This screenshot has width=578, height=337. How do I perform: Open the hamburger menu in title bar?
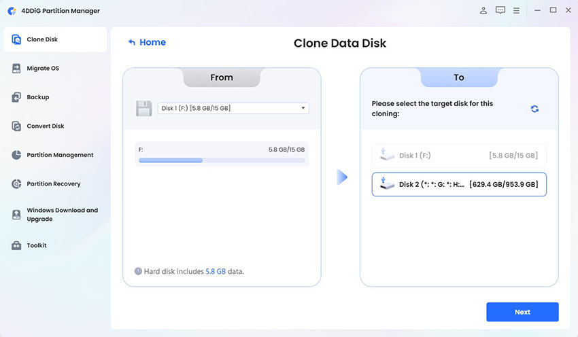click(517, 10)
